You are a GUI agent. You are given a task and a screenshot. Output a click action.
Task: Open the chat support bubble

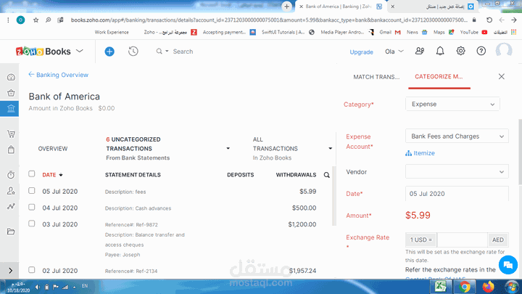pos(508,265)
